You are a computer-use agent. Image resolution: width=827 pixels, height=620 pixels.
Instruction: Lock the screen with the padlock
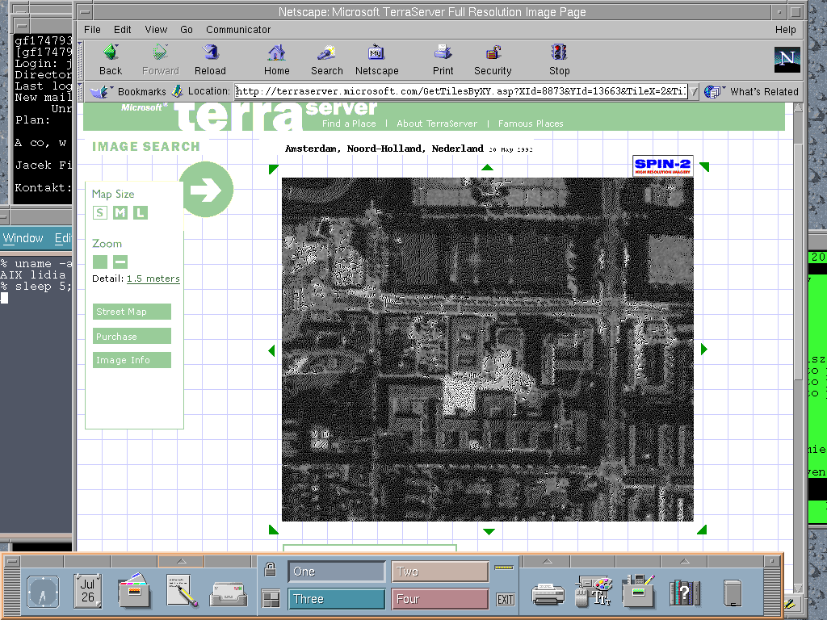click(270, 569)
